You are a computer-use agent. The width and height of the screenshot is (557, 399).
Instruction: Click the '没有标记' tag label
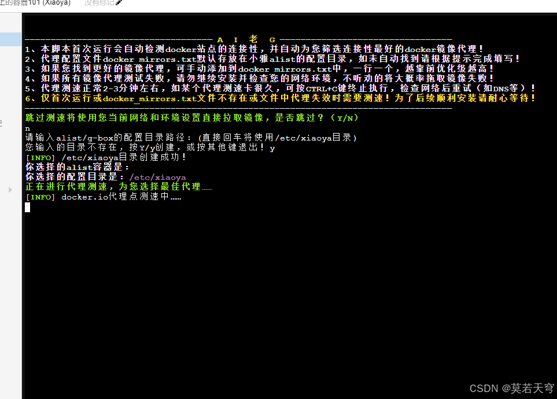[x=99, y=2]
